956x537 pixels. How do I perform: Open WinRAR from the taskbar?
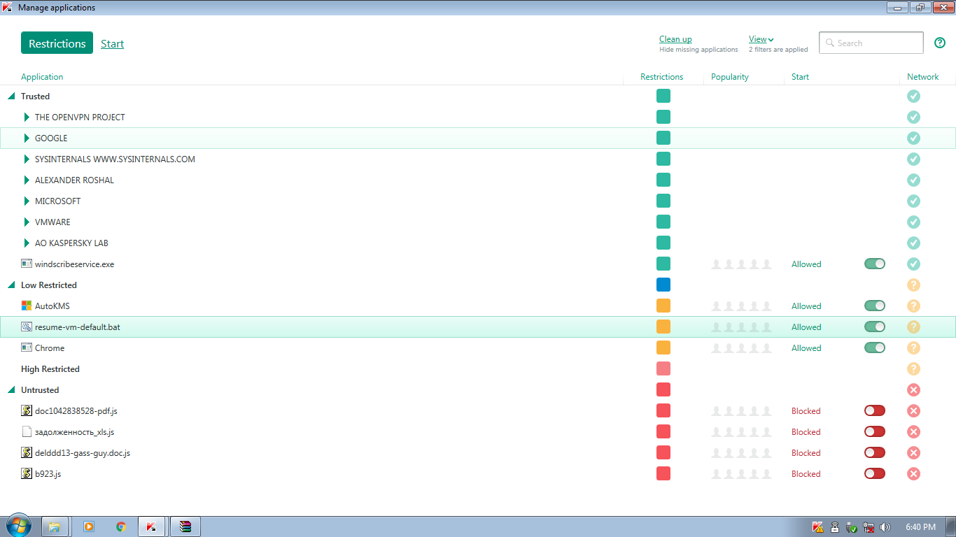click(x=185, y=527)
